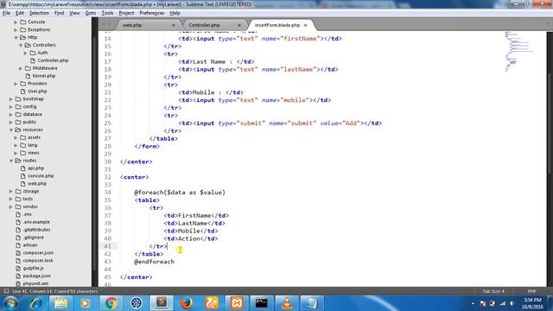Open composer.json in the sidebar

coord(38,253)
